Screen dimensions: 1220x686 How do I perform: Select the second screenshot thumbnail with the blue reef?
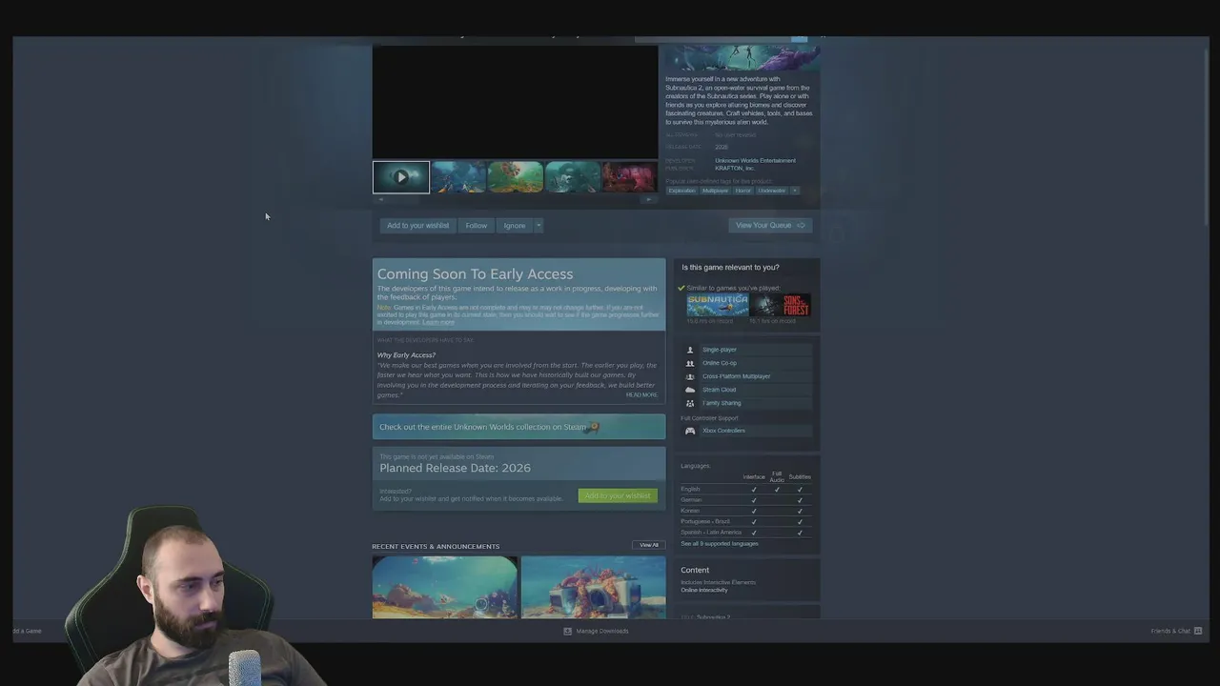(x=458, y=177)
